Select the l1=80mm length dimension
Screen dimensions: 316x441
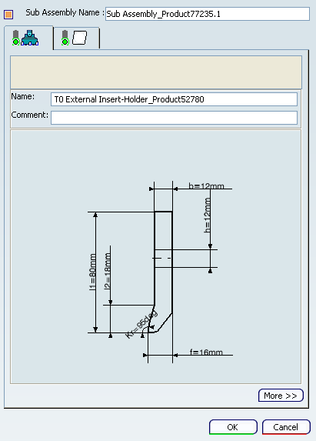point(92,272)
